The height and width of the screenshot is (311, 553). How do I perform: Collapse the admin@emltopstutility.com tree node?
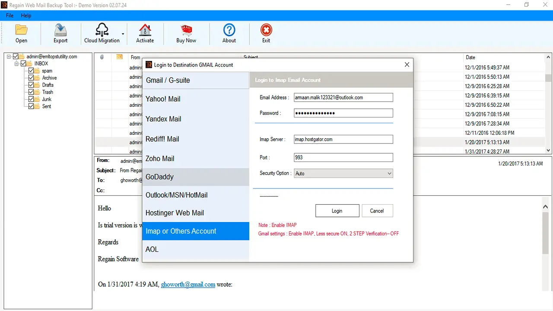[x=9, y=57]
